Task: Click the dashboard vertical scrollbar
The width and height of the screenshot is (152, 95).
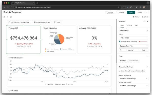Action: tap(117, 41)
